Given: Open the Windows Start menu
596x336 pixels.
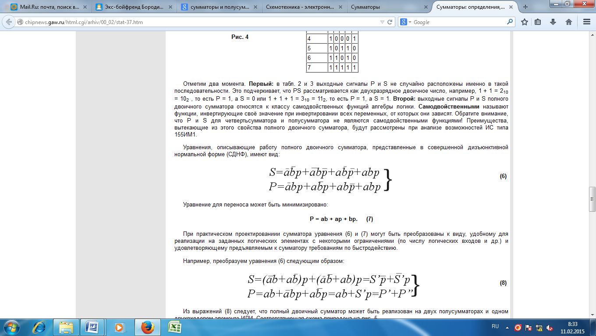Looking at the screenshot, I should point(11,327).
